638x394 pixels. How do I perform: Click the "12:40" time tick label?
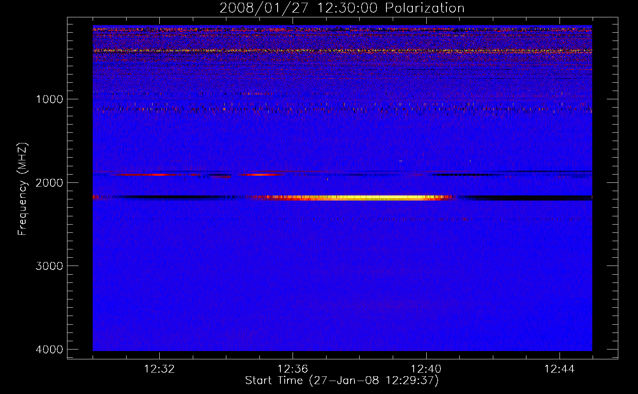pyautogui.click(x=426, y=369)
